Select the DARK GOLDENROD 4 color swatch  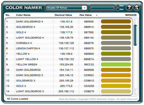pyautogui.click(x=116, y=21)
